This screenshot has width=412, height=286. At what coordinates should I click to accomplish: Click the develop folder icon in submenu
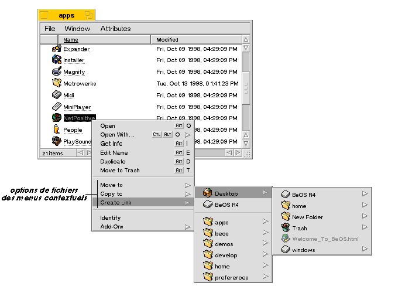[208, 255]
